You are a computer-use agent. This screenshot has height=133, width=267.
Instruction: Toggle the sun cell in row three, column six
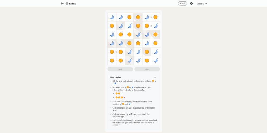click(155, 34)
